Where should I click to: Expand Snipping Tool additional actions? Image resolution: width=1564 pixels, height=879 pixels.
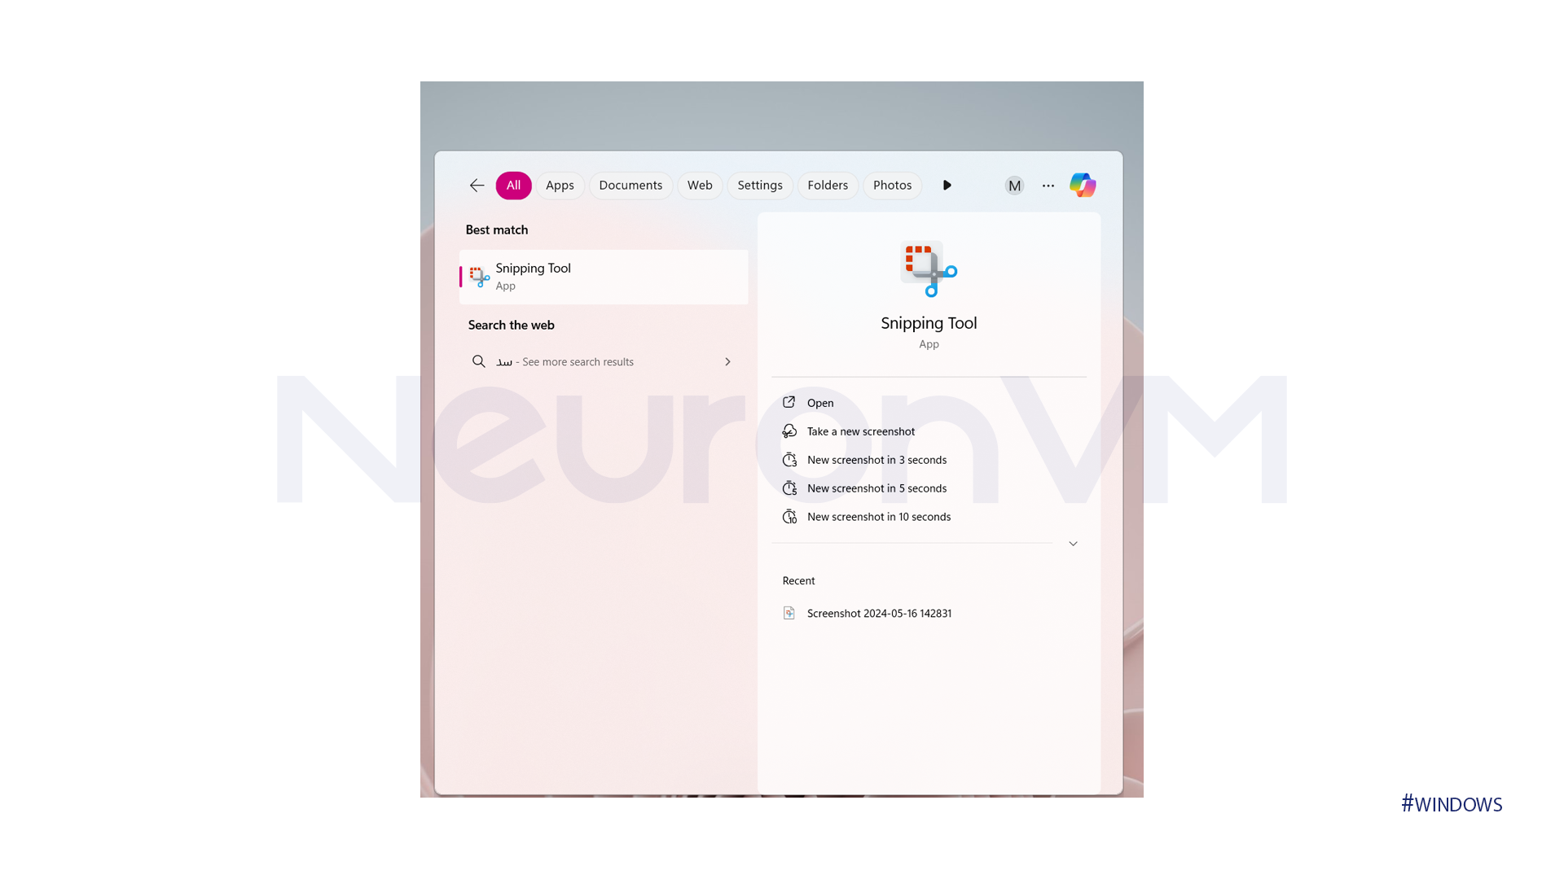[1073, 543]
